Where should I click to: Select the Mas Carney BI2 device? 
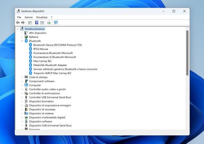coord(42,61)
